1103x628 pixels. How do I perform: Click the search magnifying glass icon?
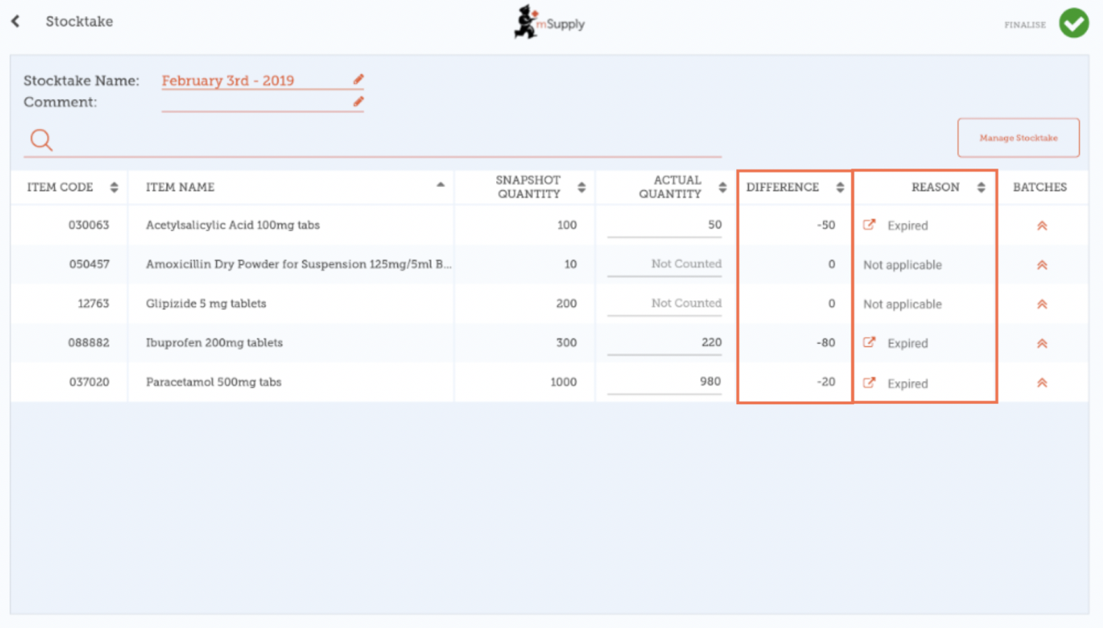click(41, 140)
